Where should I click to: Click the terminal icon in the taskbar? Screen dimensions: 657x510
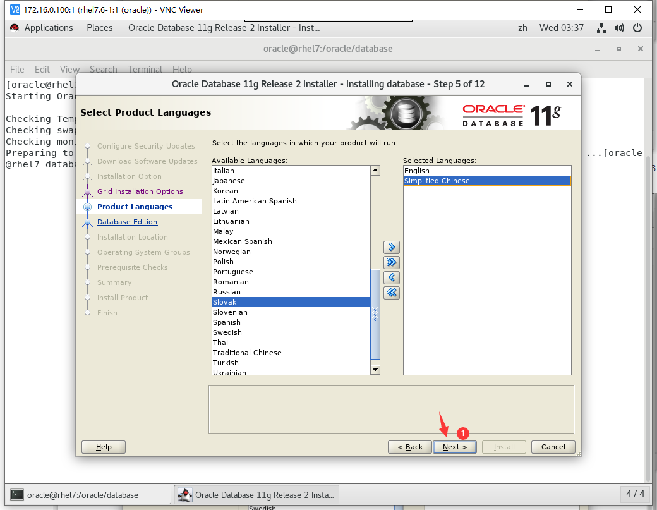pyautogui.click(x=17, y=494)
